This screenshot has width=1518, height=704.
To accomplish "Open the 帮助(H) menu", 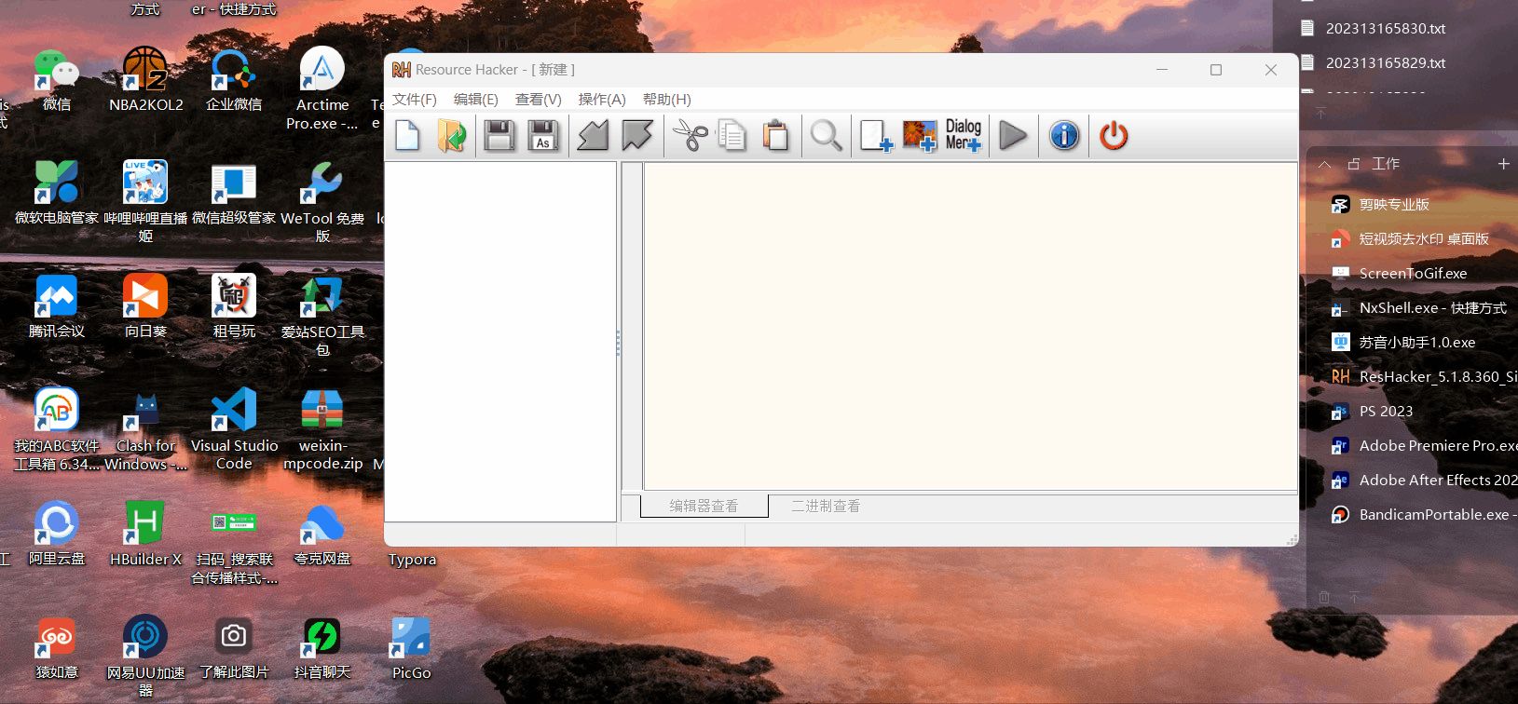I will (667, 99).
